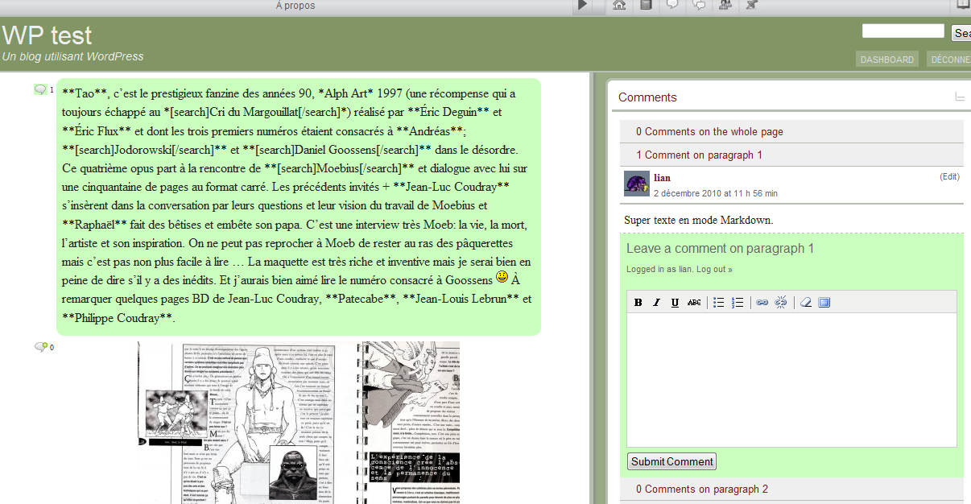Open the À propos menu item
This screenshot has height=504, width=971.
pos(295,6)
